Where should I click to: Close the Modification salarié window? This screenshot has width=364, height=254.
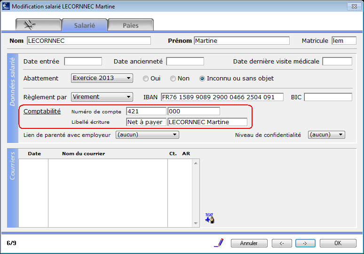click(x=354, y=6)
